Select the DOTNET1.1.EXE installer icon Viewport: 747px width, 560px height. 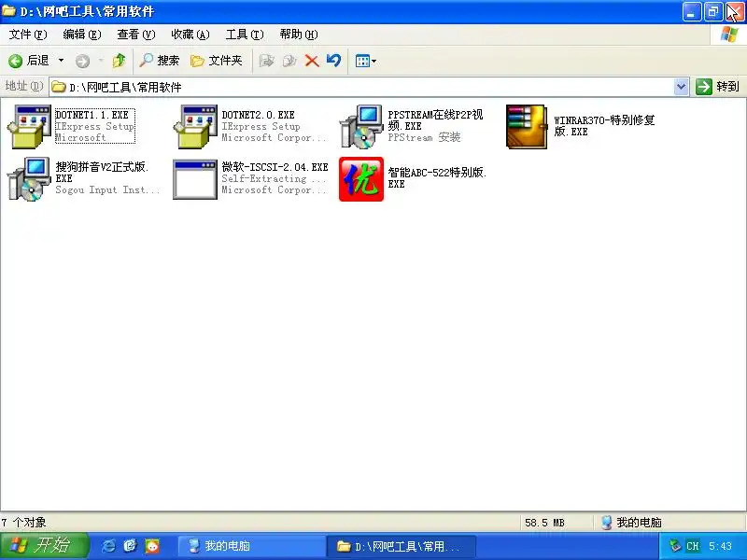coord(29,127)
